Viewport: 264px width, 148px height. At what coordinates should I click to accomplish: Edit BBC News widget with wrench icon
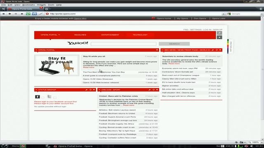click(x=213, y=50)
